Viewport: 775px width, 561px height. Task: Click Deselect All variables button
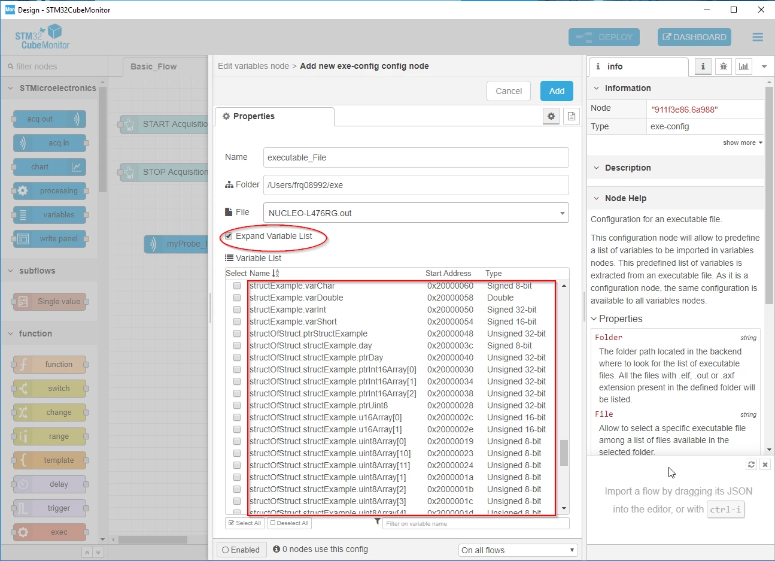click(x=290, y=523)
